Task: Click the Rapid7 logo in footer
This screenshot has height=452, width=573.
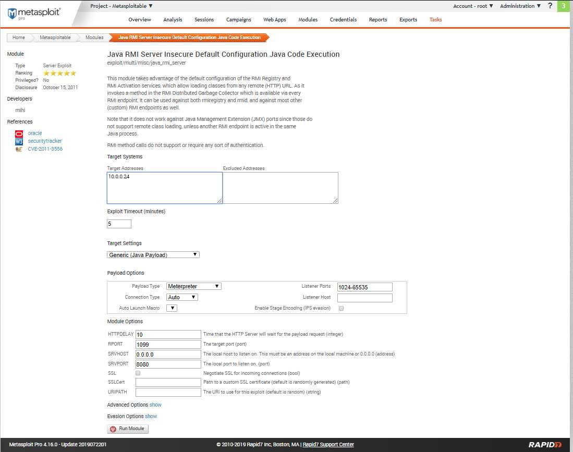Action: [x=545, y=444]
